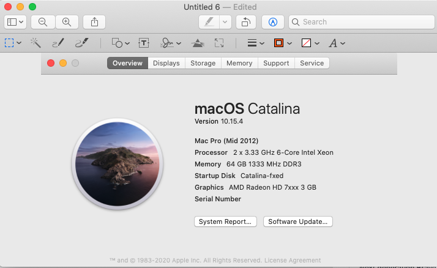Open the Border Color swatch
Screen dimensions: 437x268
pyautogui.click(x=283, y=43)
